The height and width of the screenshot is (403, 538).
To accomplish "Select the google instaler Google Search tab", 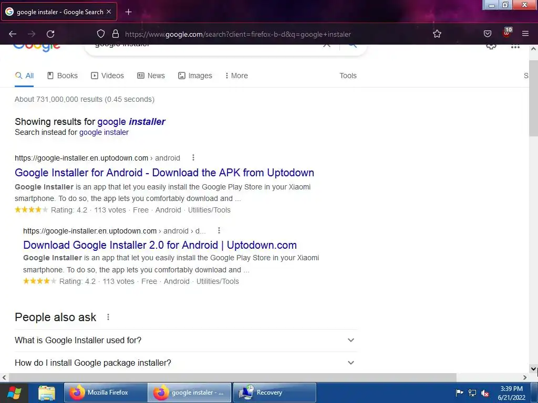I will point(59,12).
